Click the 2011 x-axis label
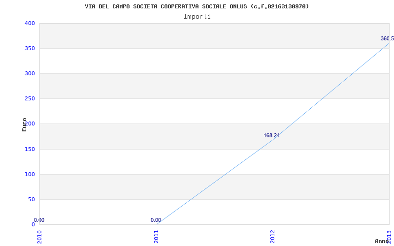 point(156,237)
